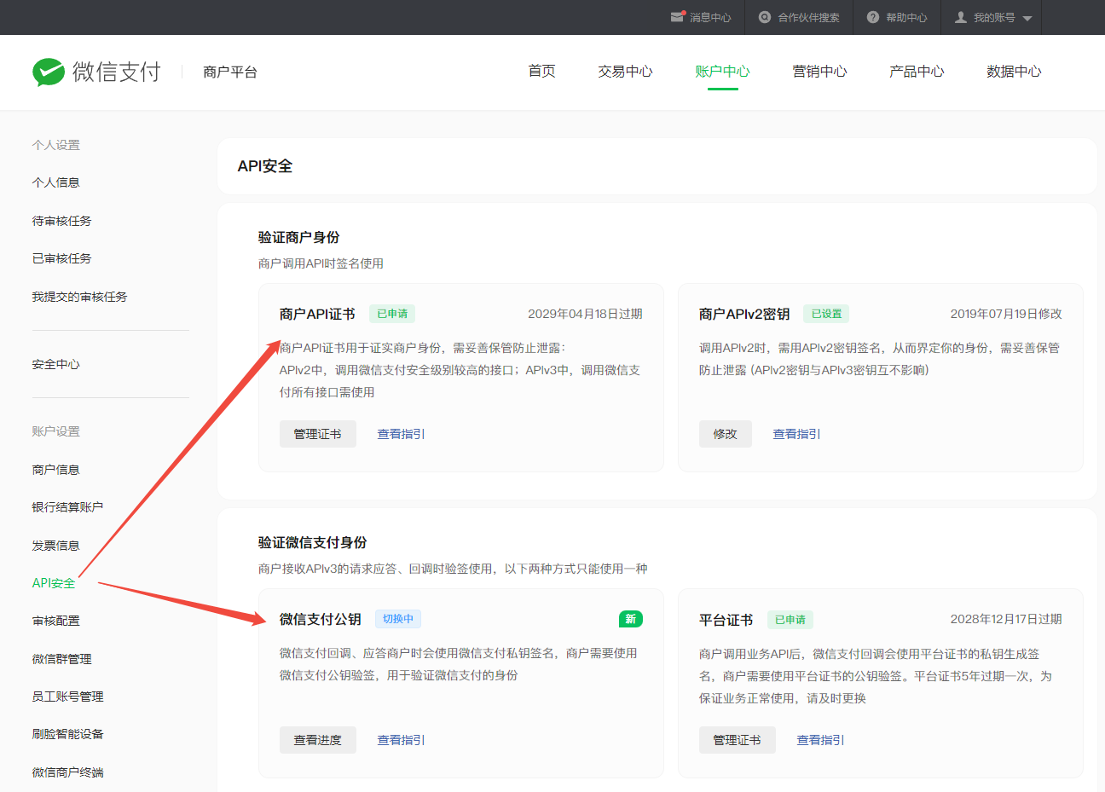
Task: Click the message center envelope icon
Action: pos(678,17)
